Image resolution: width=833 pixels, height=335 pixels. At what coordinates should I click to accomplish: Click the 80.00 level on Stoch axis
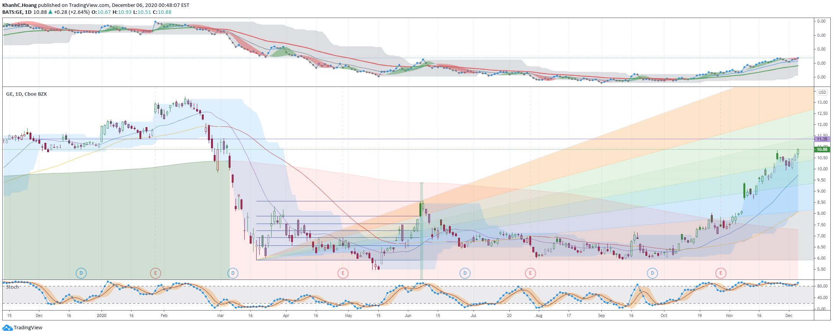pyautogui.click(x=822, y=286)
